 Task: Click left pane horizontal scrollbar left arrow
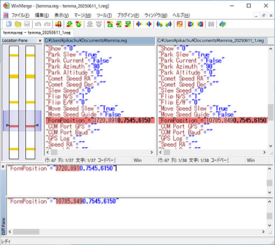[x=48, y=152]
